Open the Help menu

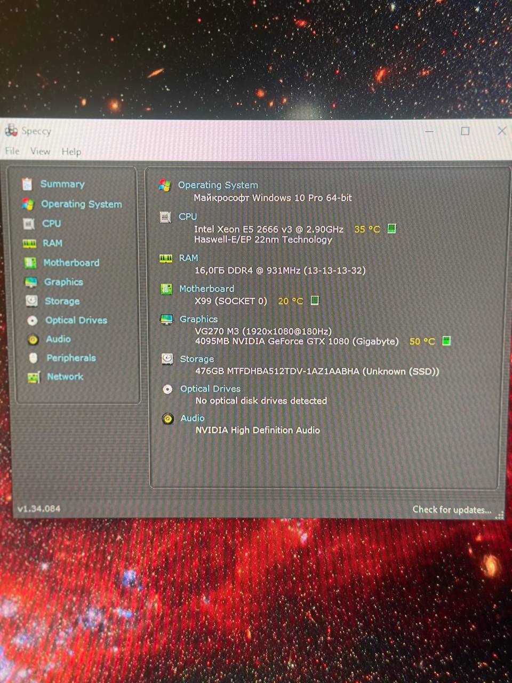71,152
